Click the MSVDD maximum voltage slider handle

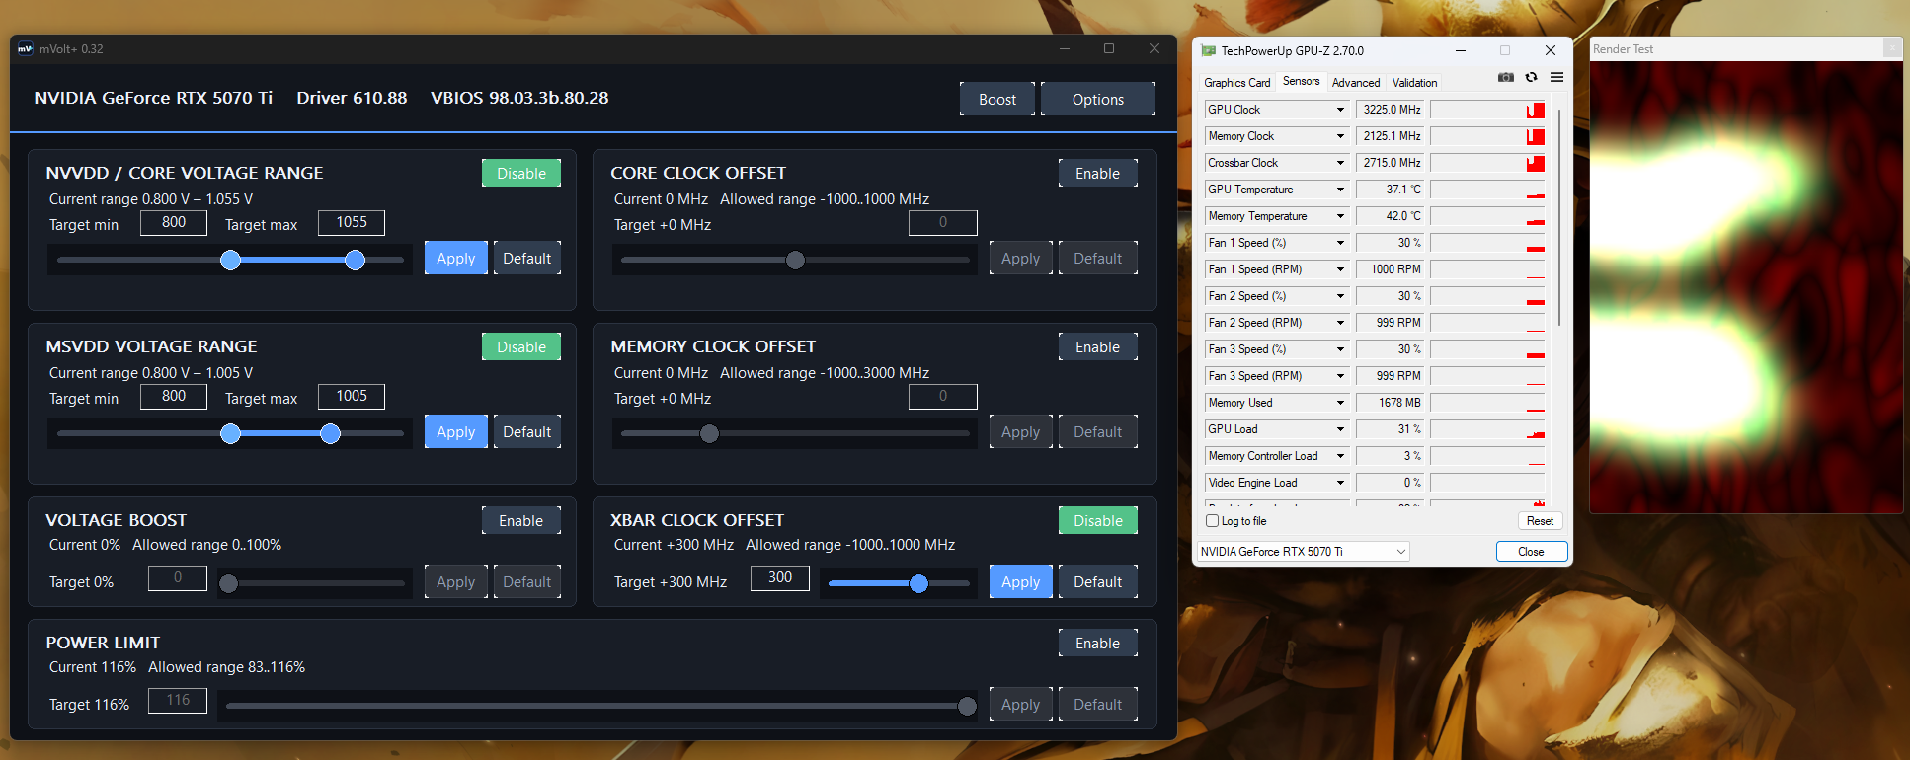[330, 433]
